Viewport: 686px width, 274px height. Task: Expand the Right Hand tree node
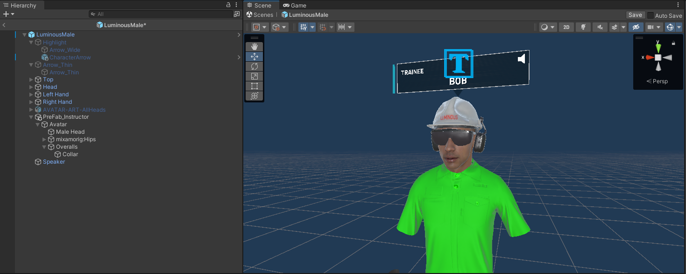tap(31, 102)
